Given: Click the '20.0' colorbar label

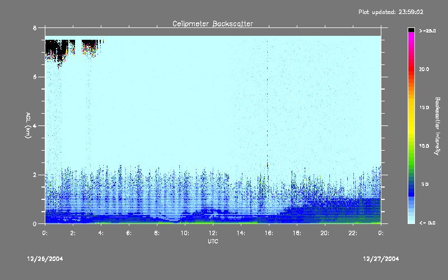Looking at the screenshot, I should tap(424, 69).
